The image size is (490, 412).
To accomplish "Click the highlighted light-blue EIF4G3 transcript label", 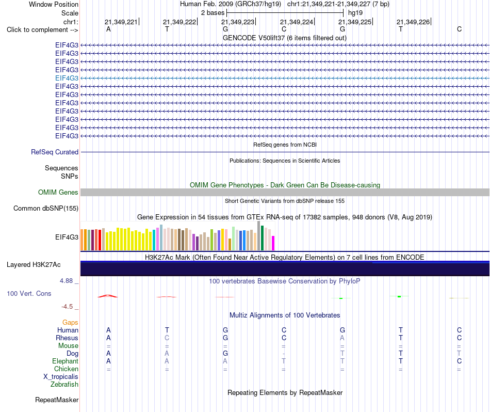I will tap(67, 78).
